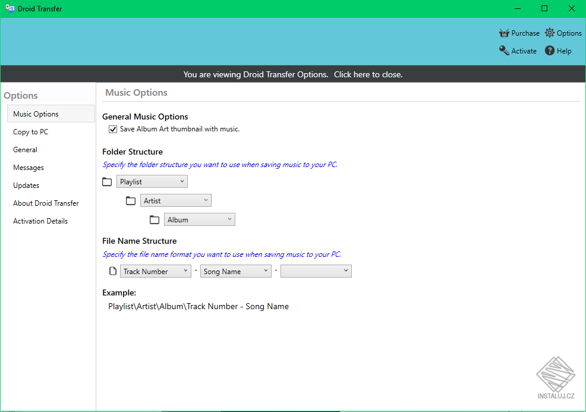Click the Purchase basket icon

(504, 33)
